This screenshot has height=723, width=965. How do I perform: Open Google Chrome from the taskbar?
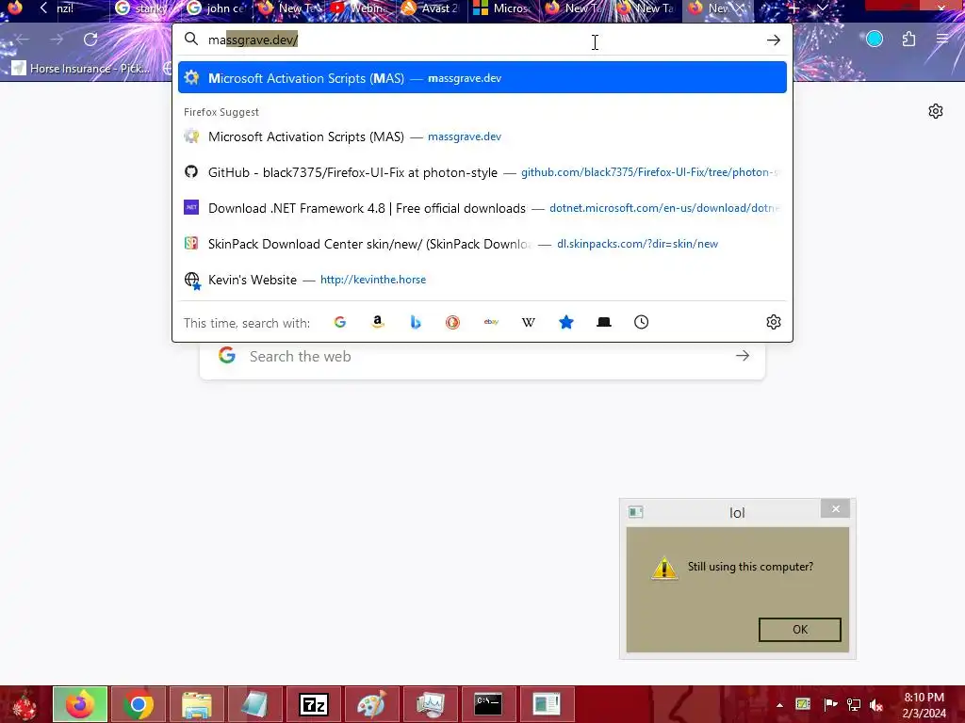[139, 704]
